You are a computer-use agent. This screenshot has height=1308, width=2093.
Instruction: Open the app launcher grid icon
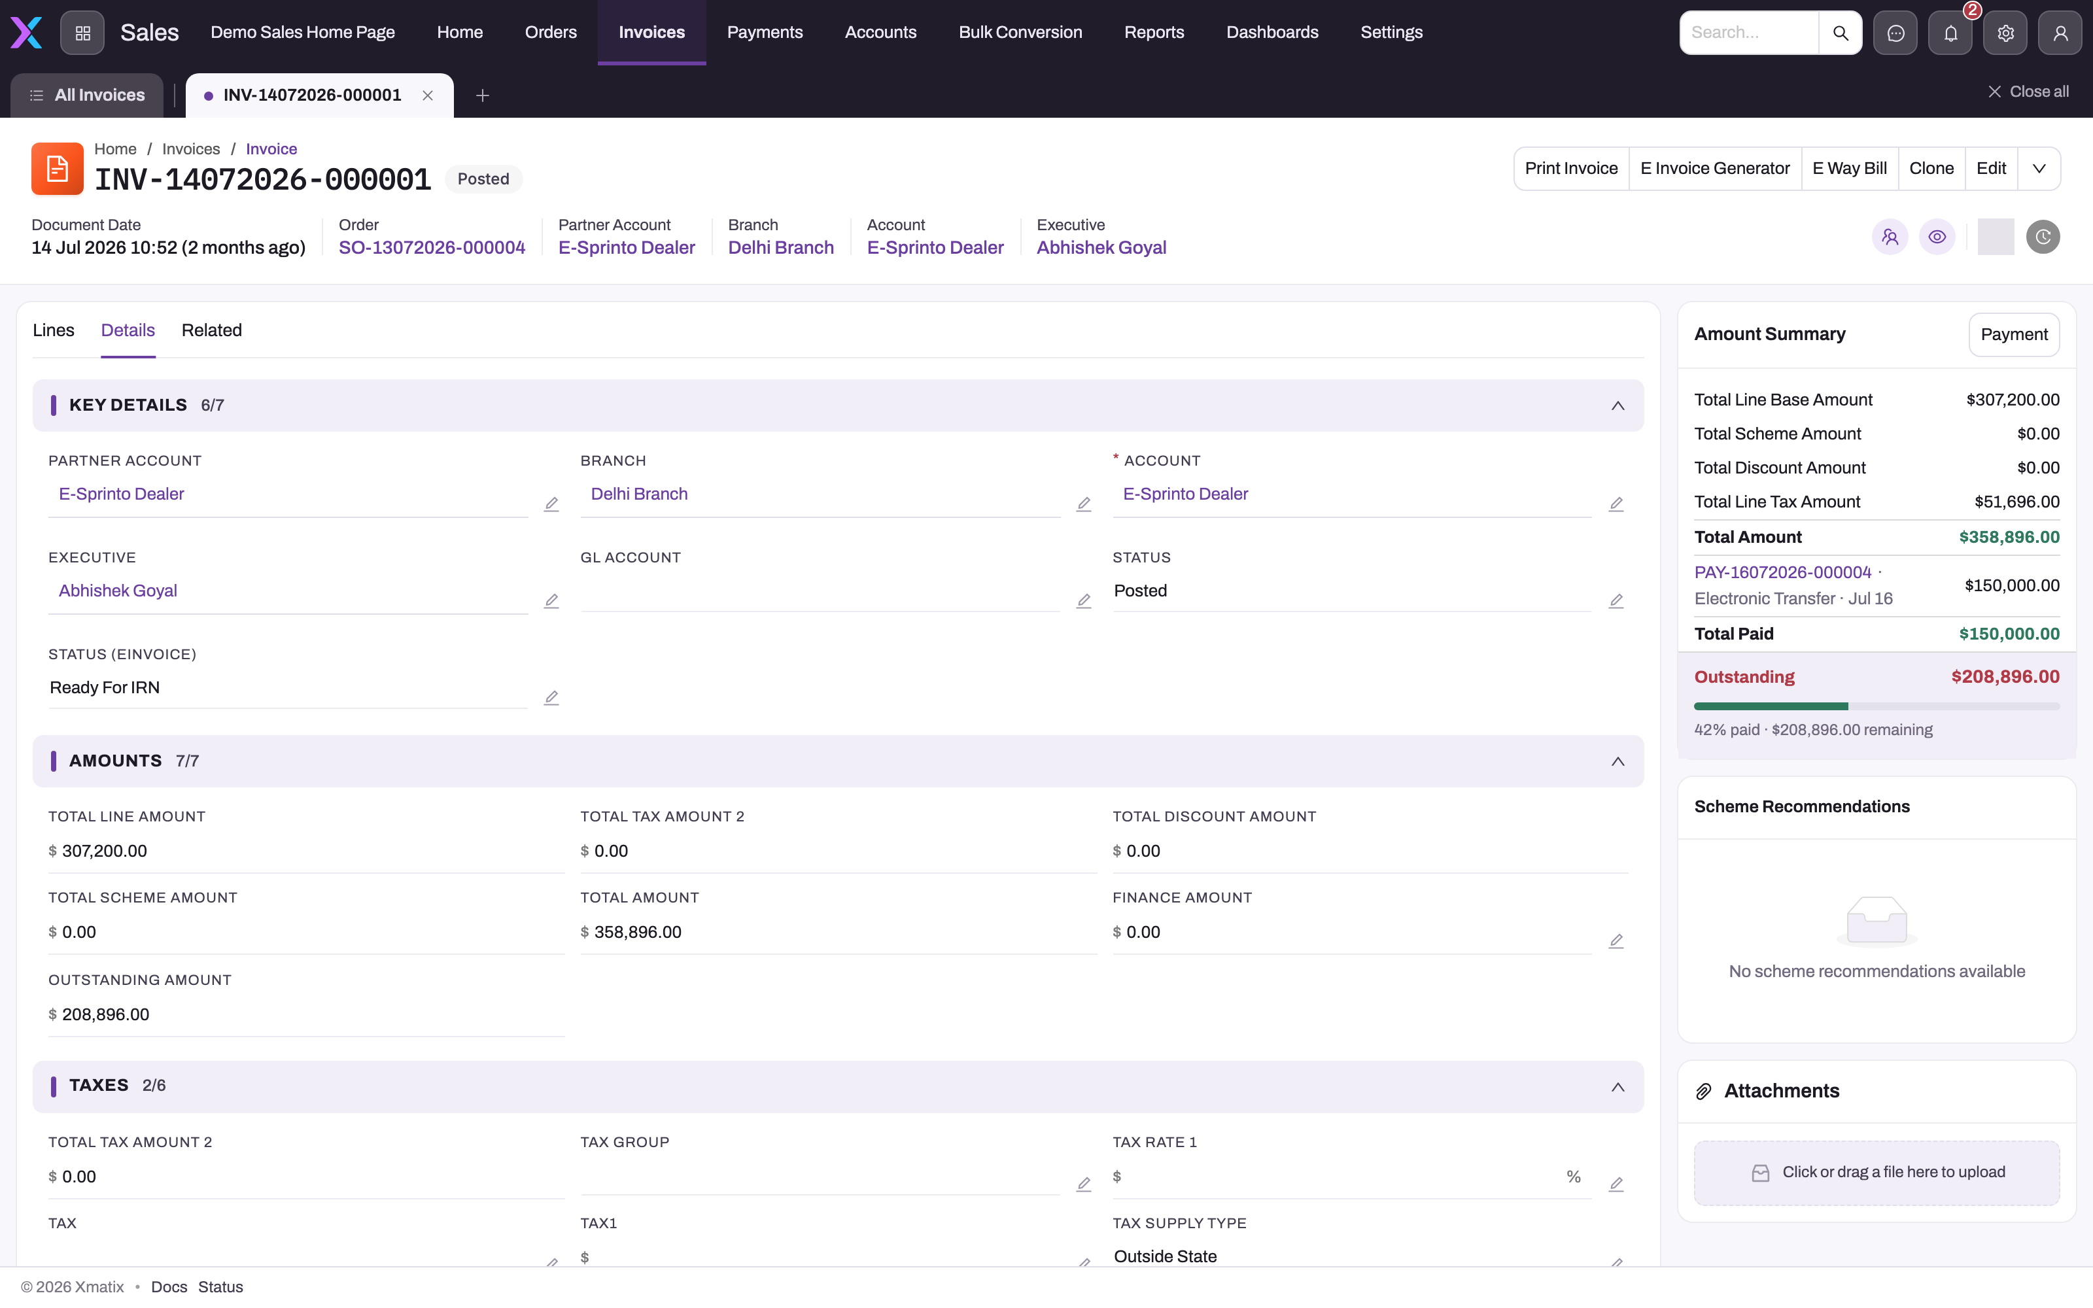(x=82, y=33)
